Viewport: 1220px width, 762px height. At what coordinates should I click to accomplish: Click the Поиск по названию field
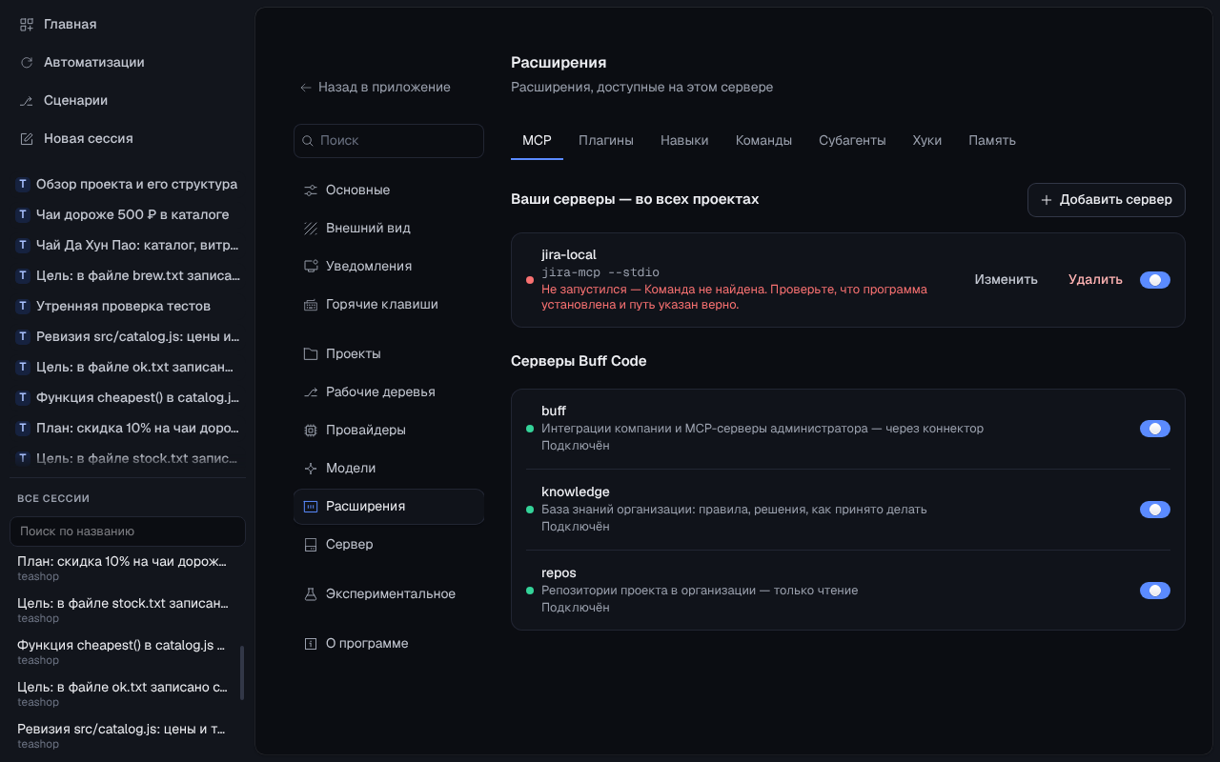[128, 531]
